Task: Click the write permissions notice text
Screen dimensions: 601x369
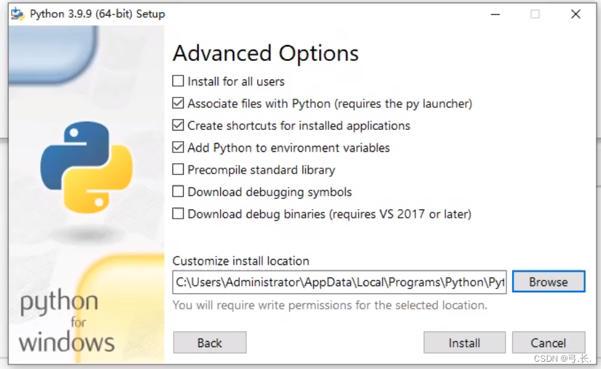Action: pyautogui.click(x=330, y=305)
